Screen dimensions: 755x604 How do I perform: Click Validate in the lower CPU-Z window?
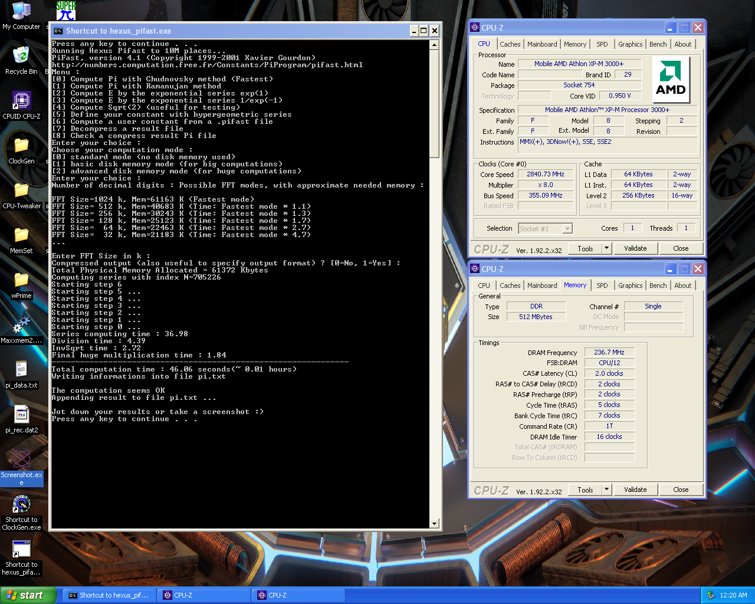[x=635, y=490]
